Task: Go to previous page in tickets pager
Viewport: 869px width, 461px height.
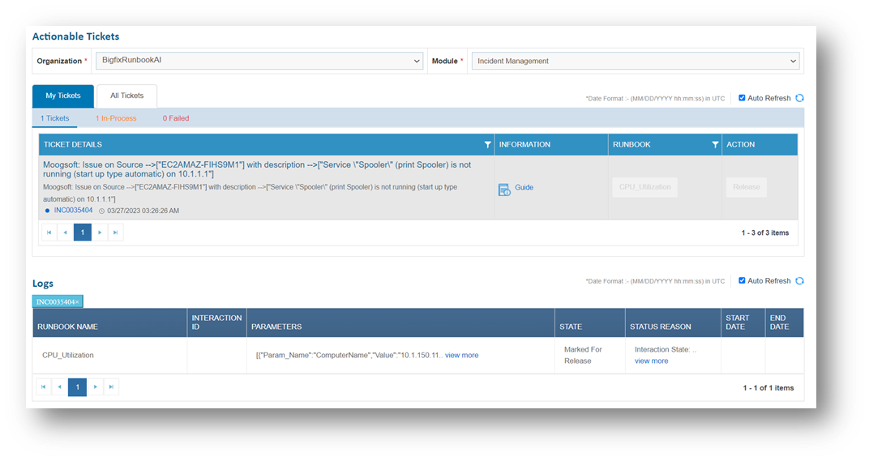Action: click(66, 233)
